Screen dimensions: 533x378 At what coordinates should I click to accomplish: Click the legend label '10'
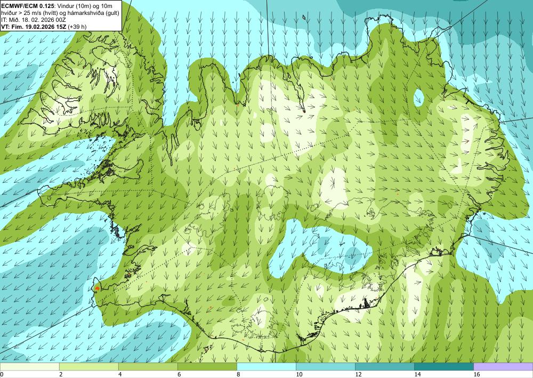298,374
